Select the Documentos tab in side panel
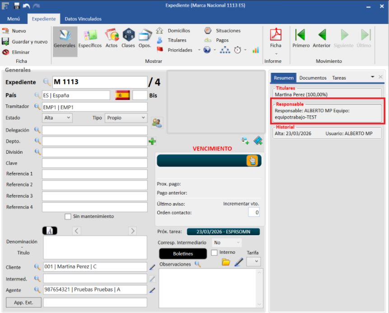The image size is (389, 313). (x=313, y=78)
